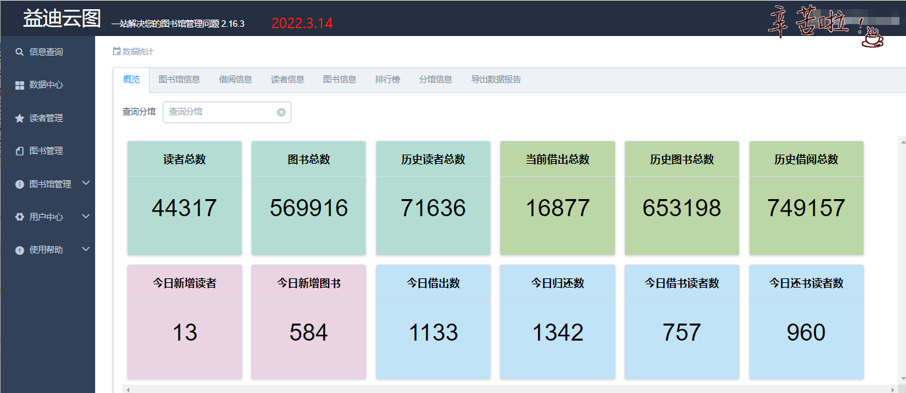This screenshot has height=393, width=906.
Task: Click the grid icon for 数据中心
Action: point(20,85)
